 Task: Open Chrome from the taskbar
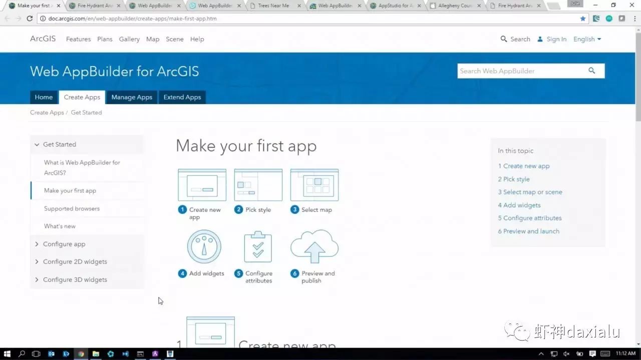click(81, 354)
